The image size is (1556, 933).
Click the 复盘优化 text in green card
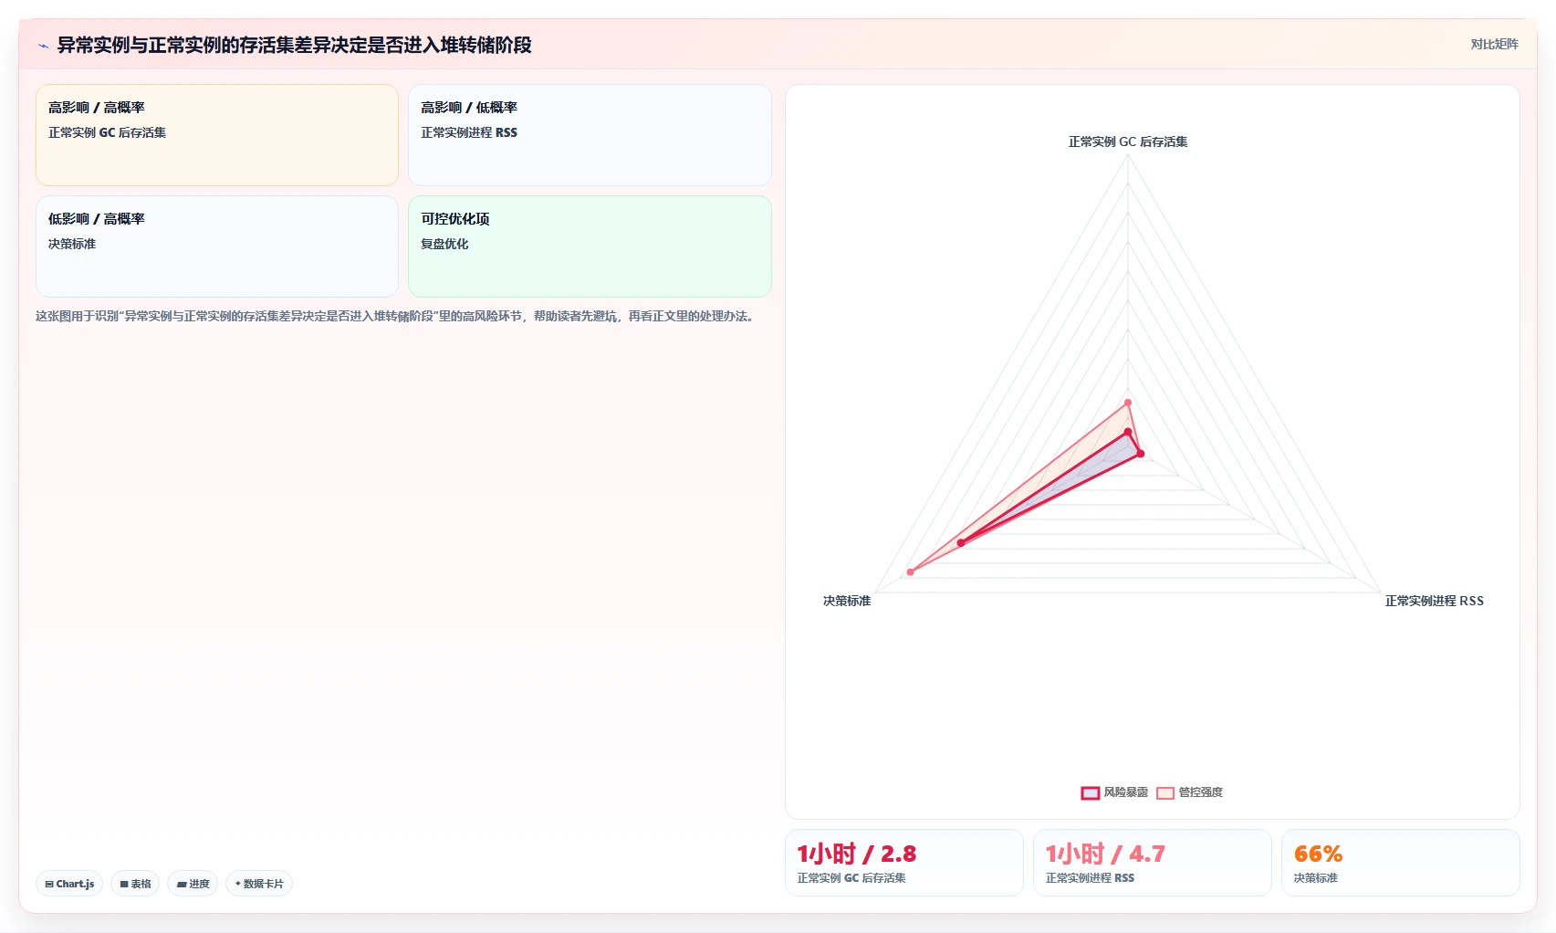[x=444, y=244]
